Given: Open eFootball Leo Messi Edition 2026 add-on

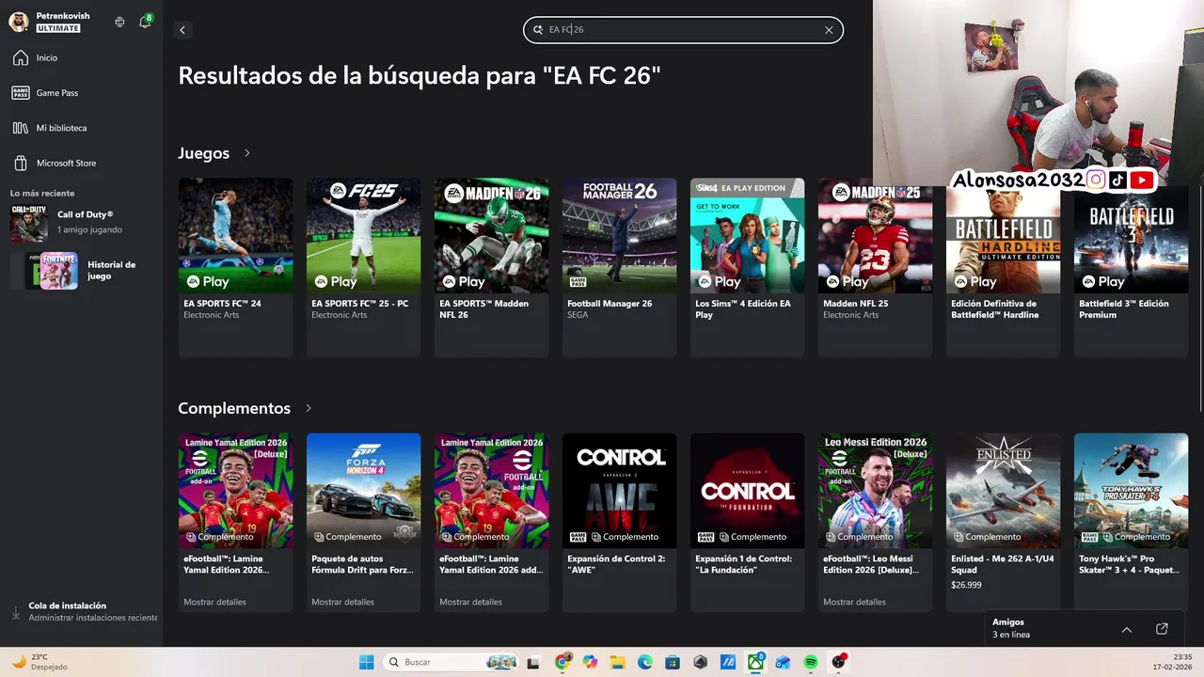Looking at the screenshot, I should pyautogui.click(x=875, y=522).
